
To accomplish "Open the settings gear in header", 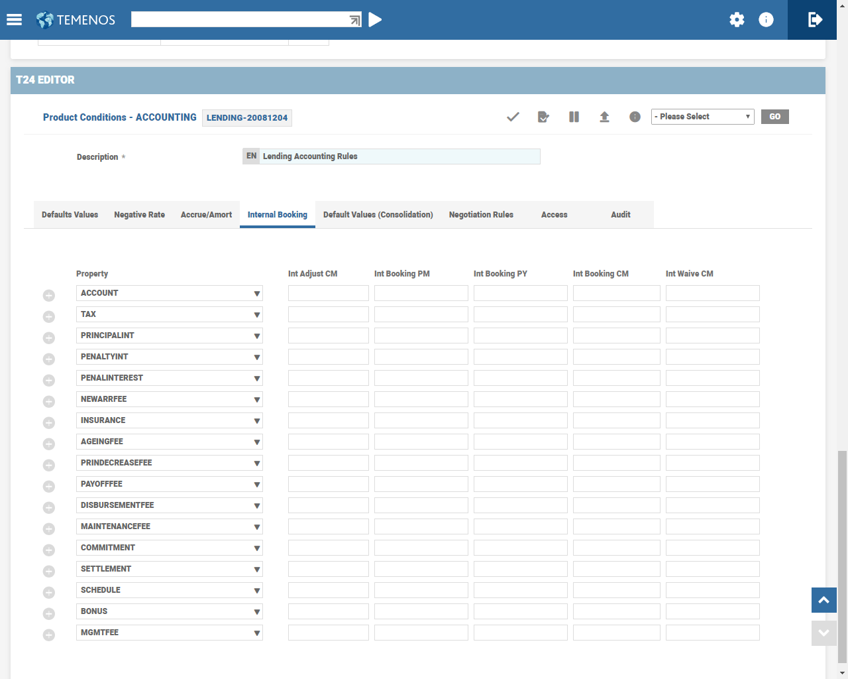I will 737,20.
